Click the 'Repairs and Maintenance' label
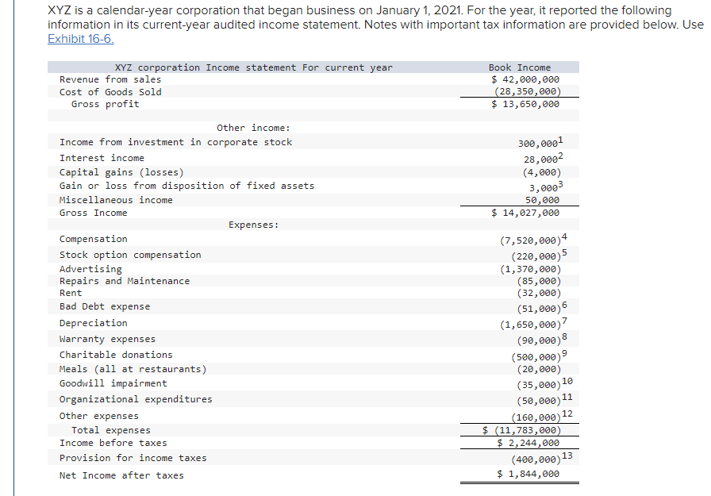 pyautogui.click(x=125, y=281)
